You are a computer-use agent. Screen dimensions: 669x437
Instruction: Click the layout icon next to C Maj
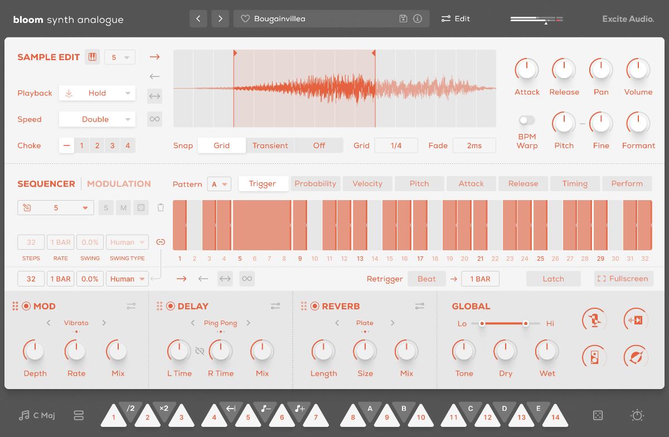click(78, 415)
